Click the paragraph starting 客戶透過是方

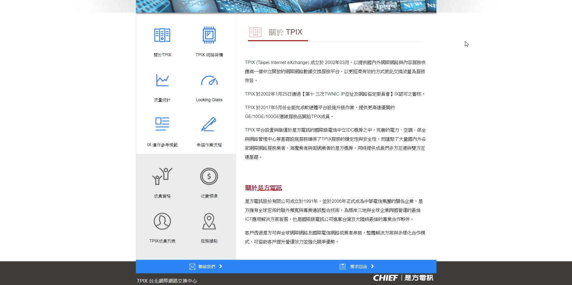[x=335, y=237]
